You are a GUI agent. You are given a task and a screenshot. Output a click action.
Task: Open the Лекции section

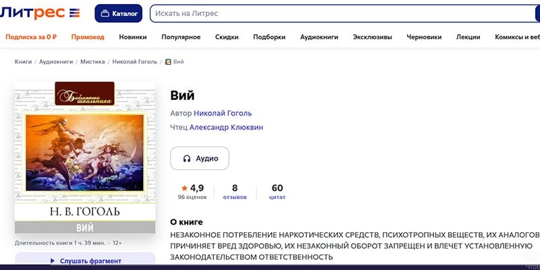coord(468,37)
